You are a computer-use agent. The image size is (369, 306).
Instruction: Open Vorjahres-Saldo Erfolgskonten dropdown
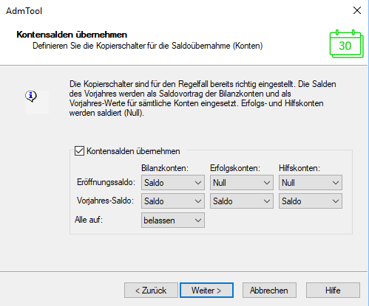click(x=242, y=201)
